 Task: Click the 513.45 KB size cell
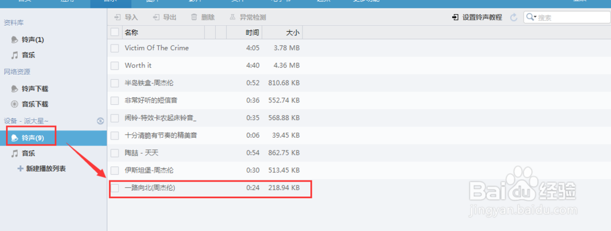pos(284,170)
